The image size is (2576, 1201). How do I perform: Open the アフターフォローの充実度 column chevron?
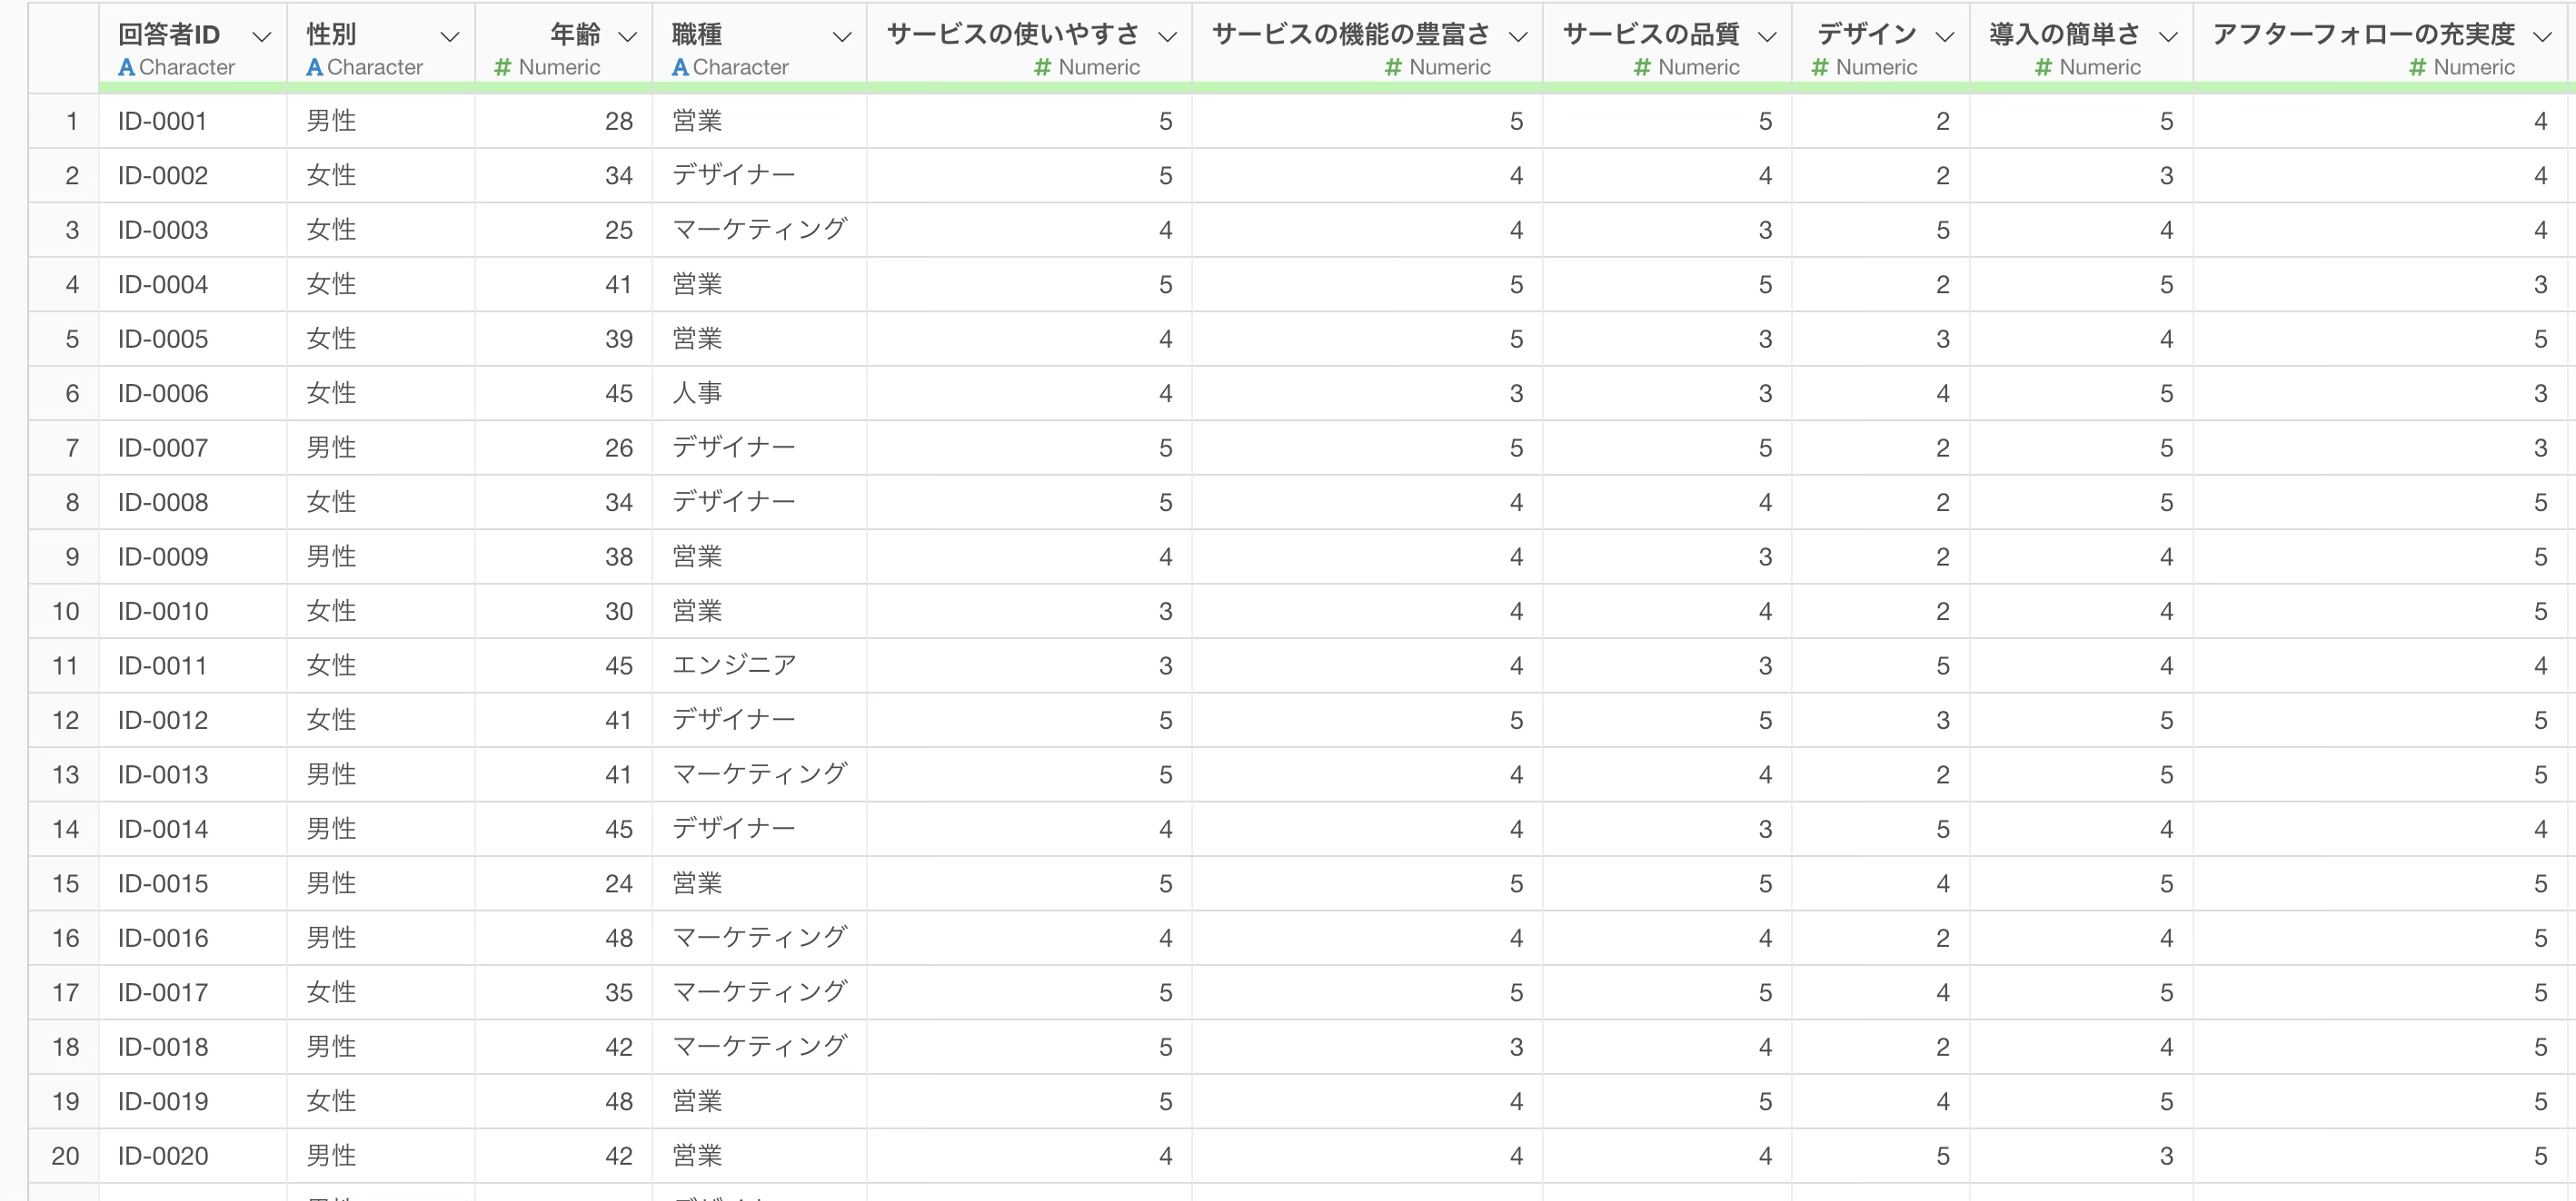[2542, 37]
